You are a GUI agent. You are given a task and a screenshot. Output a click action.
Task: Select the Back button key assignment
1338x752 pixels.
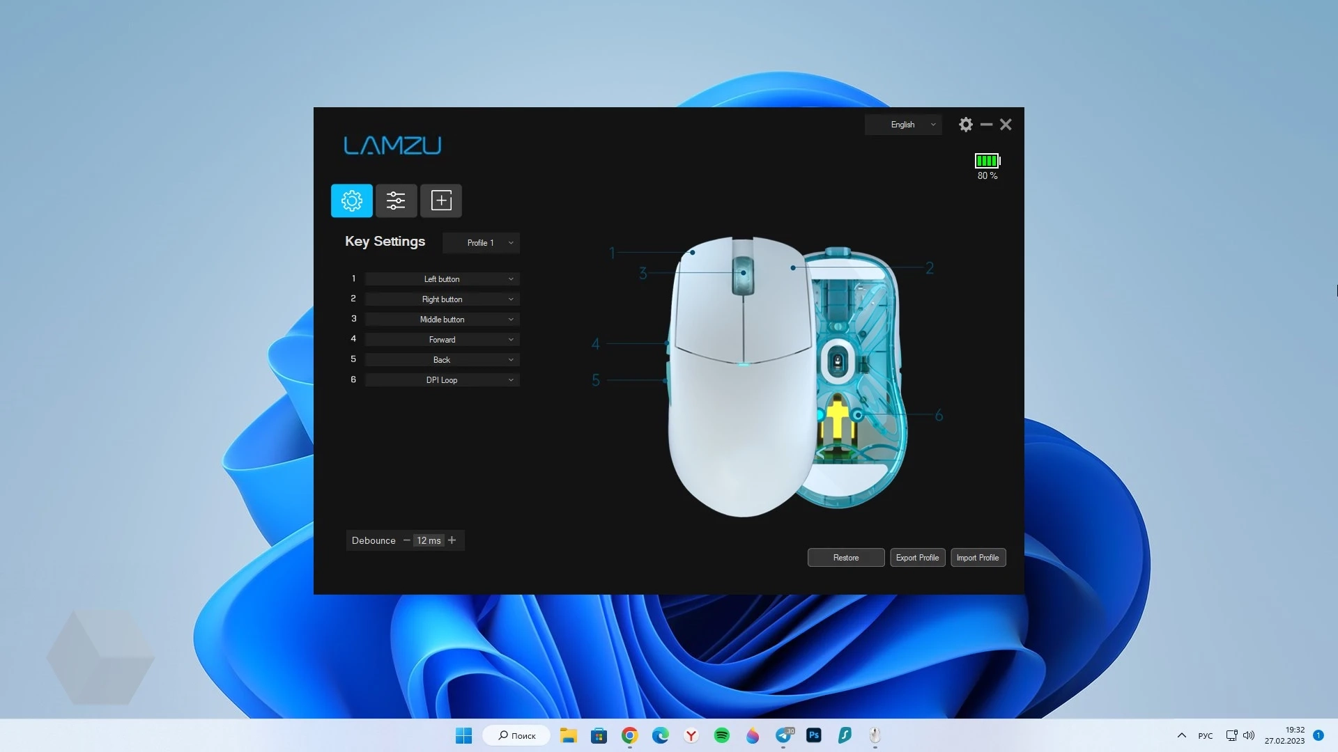441,359
